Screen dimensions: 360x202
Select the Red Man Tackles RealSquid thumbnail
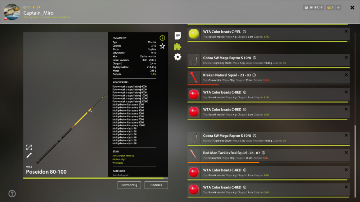pos(194,155)
